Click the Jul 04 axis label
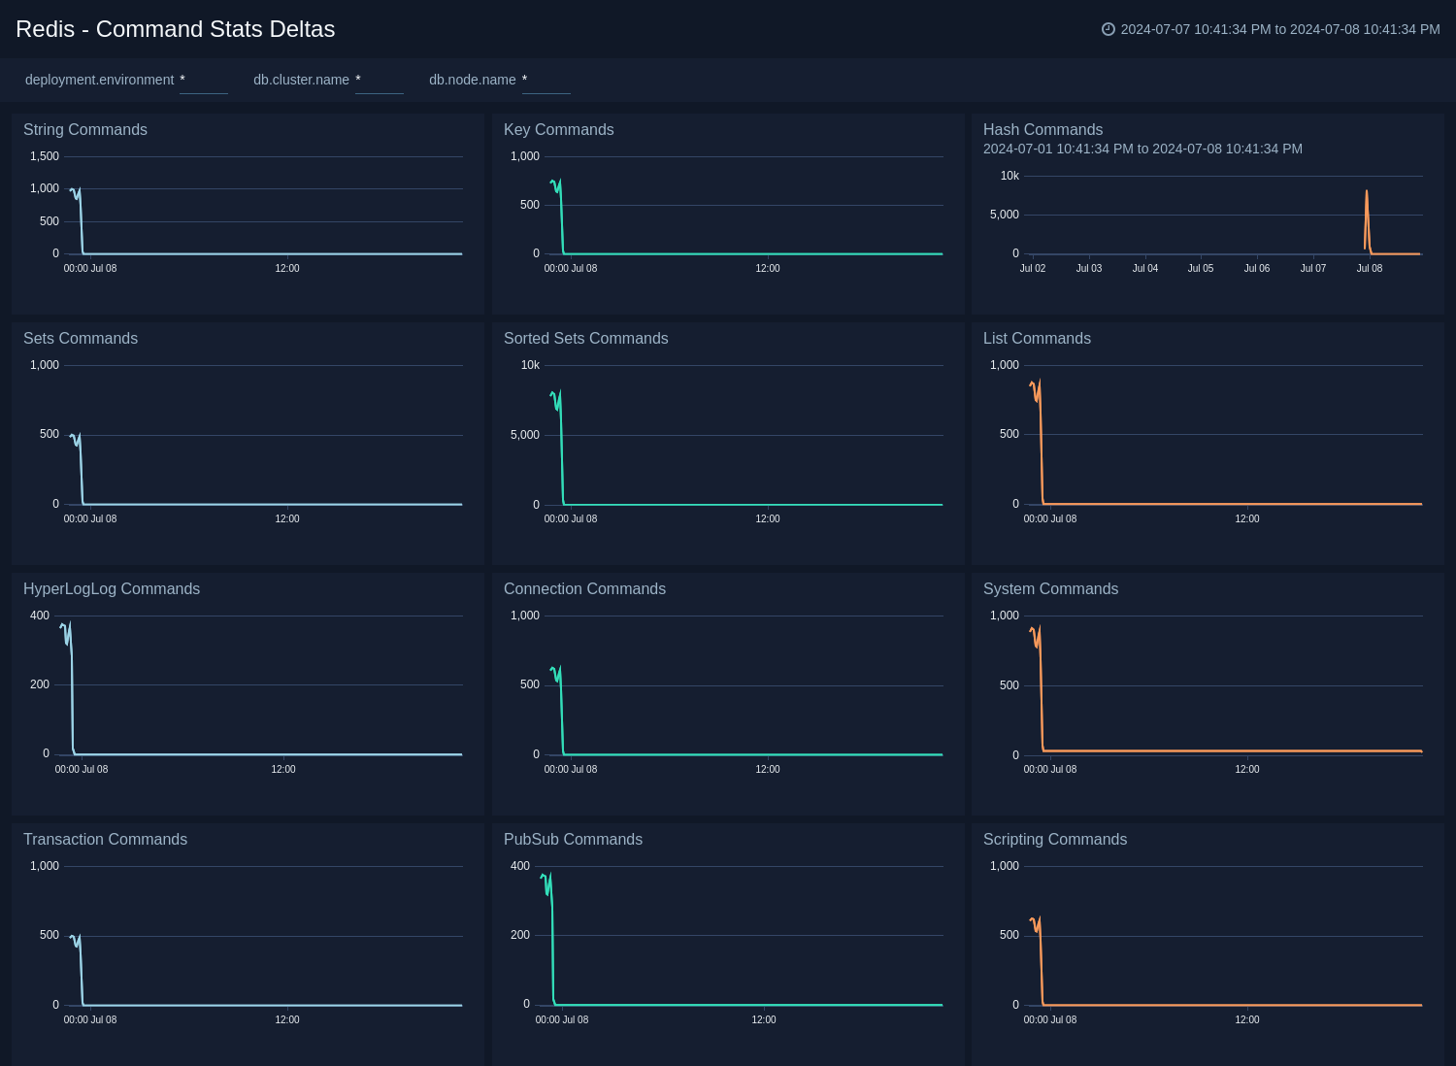Screen dimensions: 1456x1066 pos(1145,268)
